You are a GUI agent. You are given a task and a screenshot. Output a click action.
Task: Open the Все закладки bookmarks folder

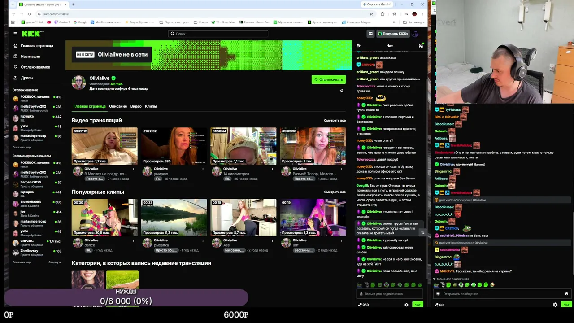click(x=413, y=22)
